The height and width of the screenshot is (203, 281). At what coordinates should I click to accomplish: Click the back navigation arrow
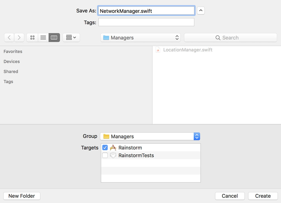[9, 37]
